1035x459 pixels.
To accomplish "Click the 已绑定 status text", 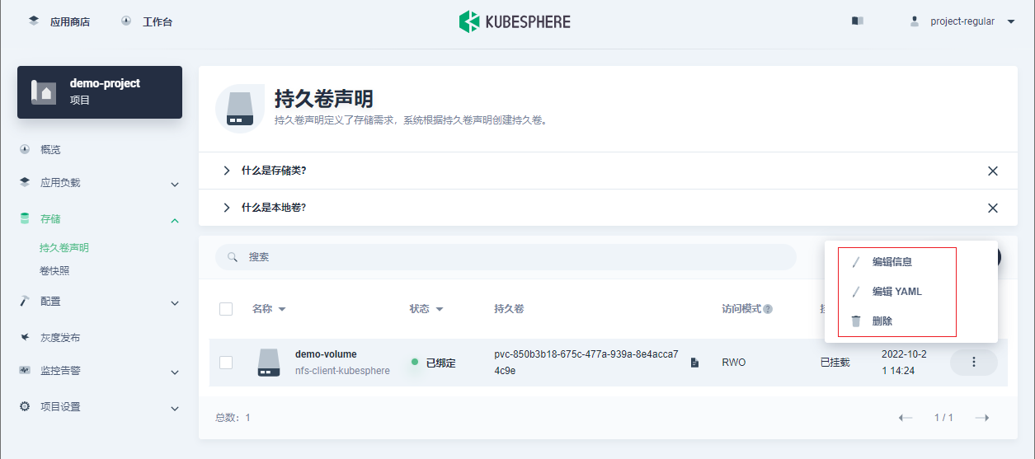I will [x=440, y=363].
